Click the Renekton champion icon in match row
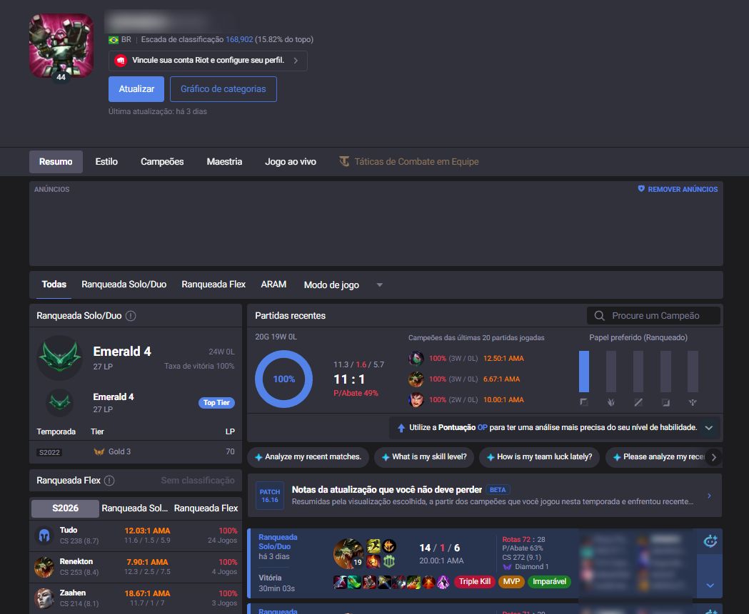Image resolution: width=749 pixels, height=614 pixels. point(348,553)
